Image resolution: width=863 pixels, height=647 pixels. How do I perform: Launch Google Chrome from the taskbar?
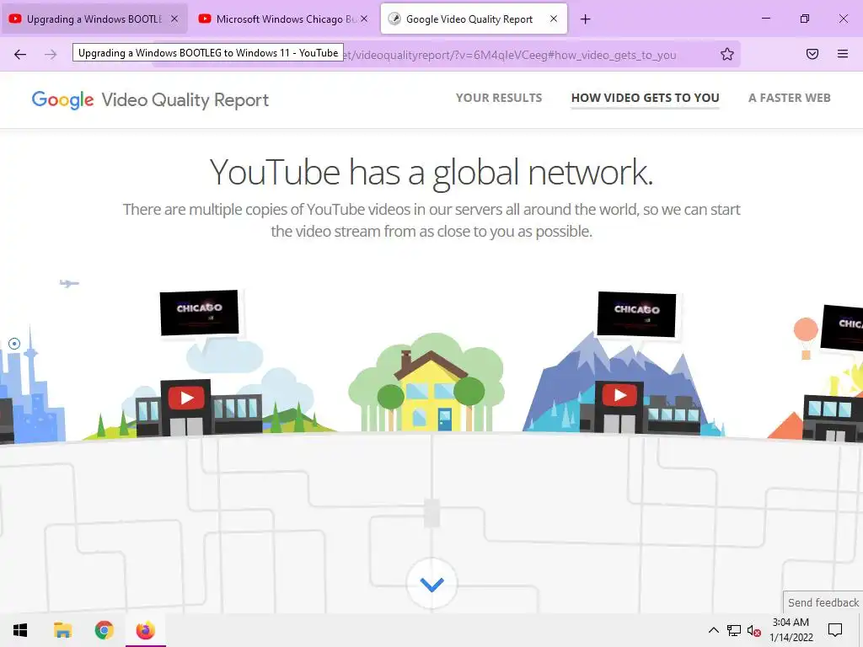click(104, 630)
